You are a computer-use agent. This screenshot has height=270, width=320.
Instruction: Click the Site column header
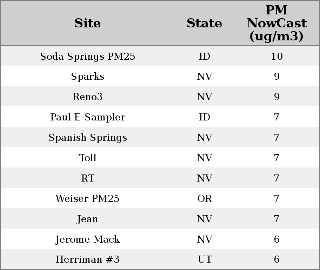click(x=88, y=24)
